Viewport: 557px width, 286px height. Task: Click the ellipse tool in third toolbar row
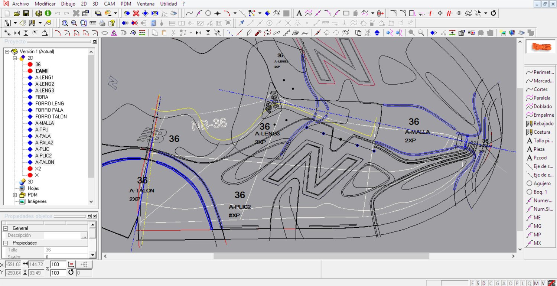tap(105, 33)
